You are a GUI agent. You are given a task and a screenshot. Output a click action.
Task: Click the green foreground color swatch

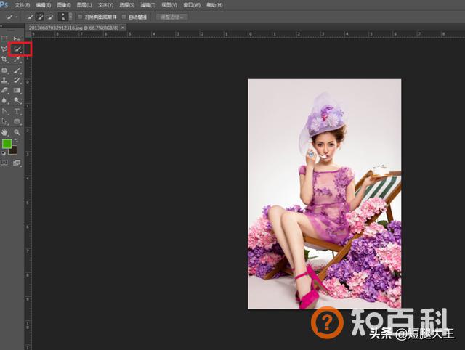(x=7, y=144)
